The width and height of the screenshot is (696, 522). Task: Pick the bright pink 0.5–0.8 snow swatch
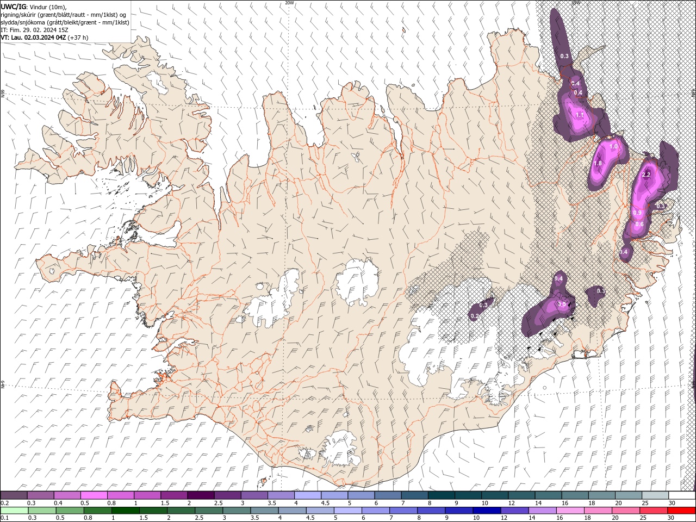click(94, 495)
